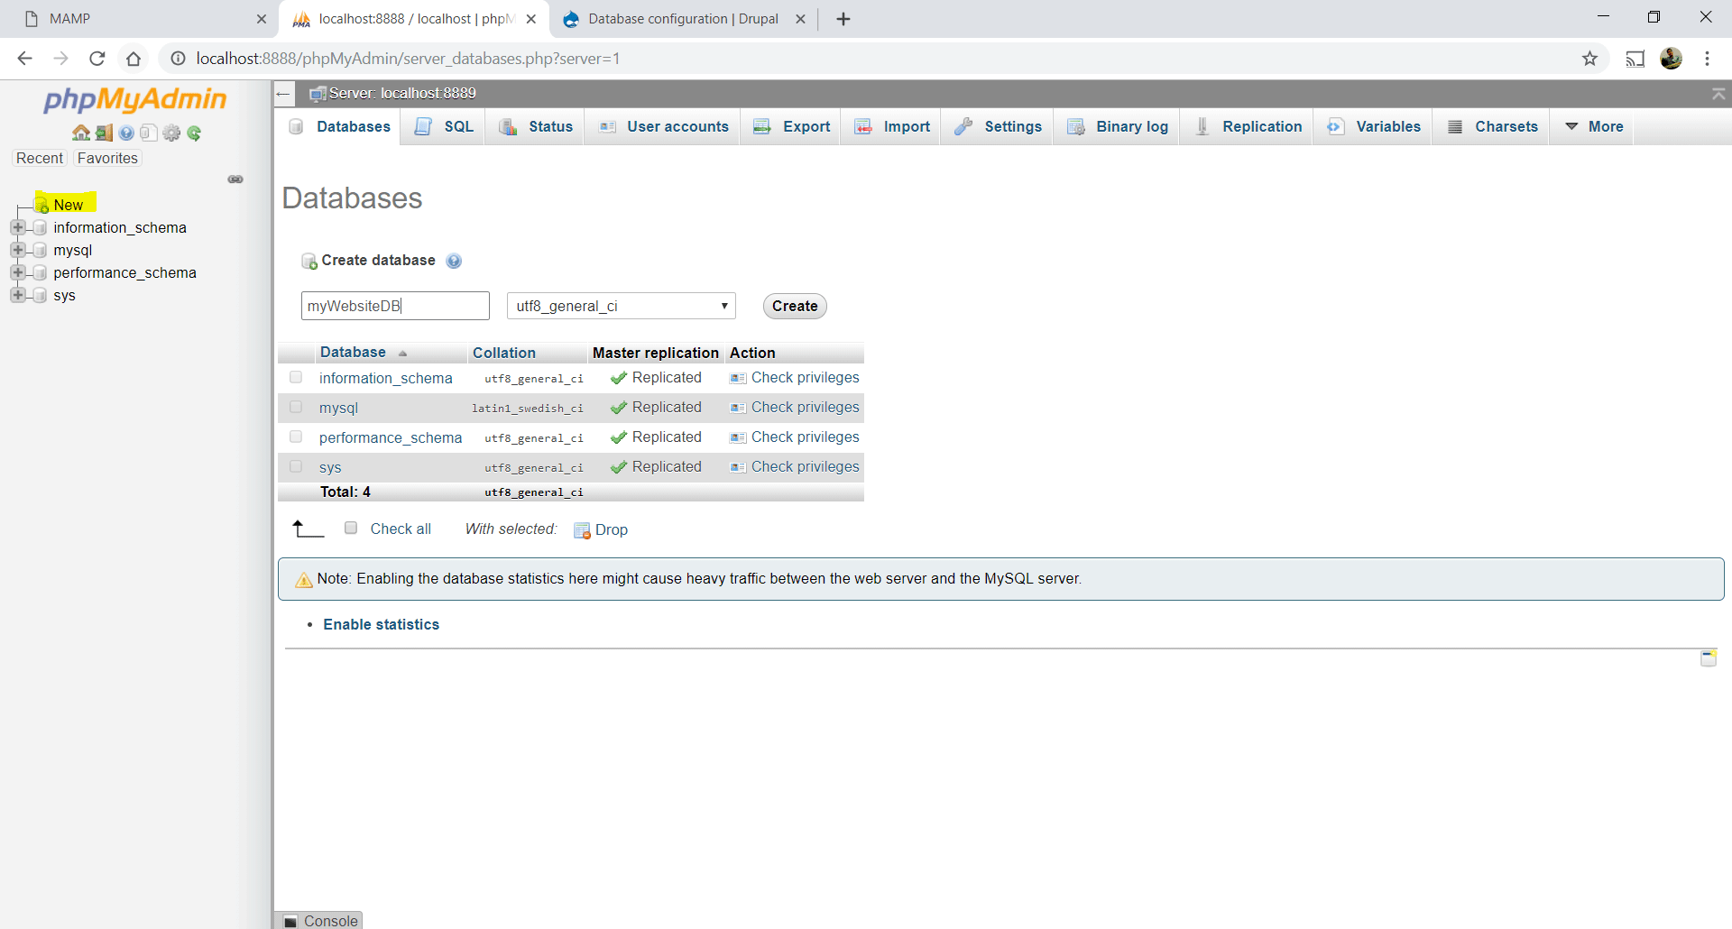Open panel settings with the gear icon
This screenshot has width=1732, height=929.
tap(171, 133)
